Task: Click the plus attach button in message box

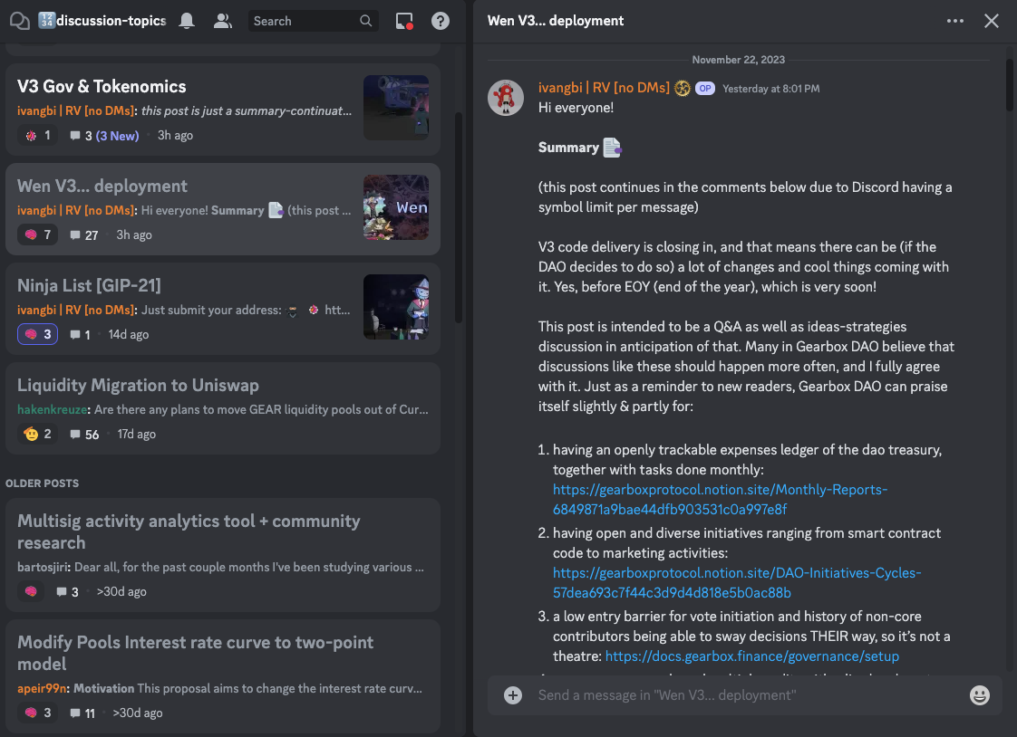Action: [x=513, y=695]
